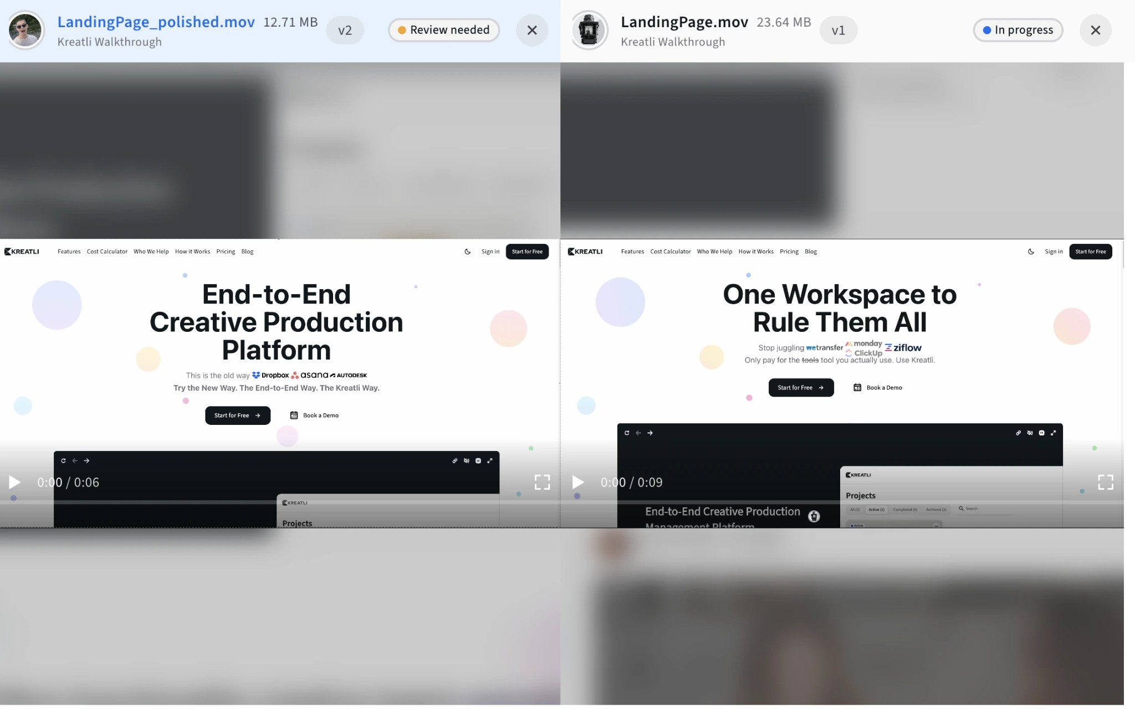Open the Review needed status selector
1135x713 pixels.
(443, 30)
